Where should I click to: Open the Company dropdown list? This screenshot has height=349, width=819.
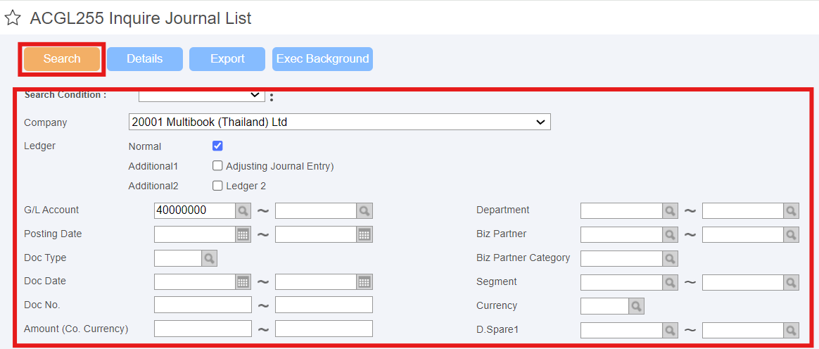pos(340,122)
